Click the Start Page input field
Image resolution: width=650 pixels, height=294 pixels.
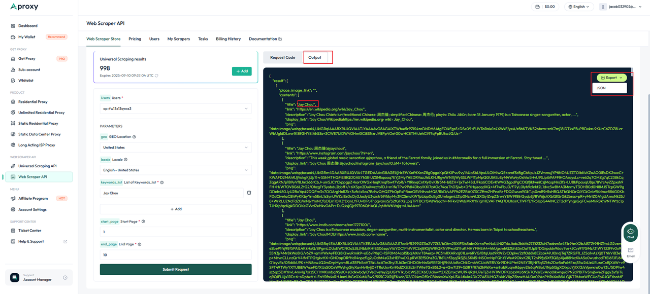click(176, 232)
